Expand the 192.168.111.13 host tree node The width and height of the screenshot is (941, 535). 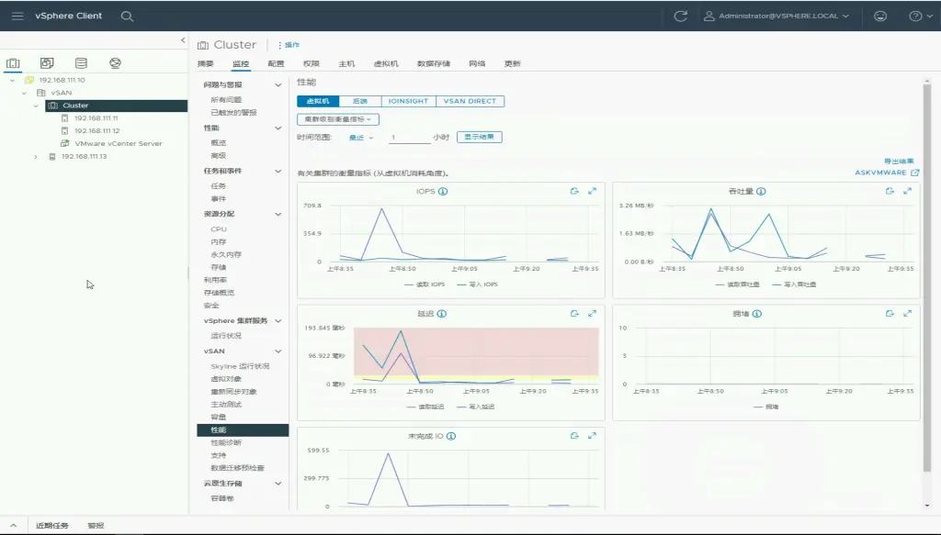[36, 156]
